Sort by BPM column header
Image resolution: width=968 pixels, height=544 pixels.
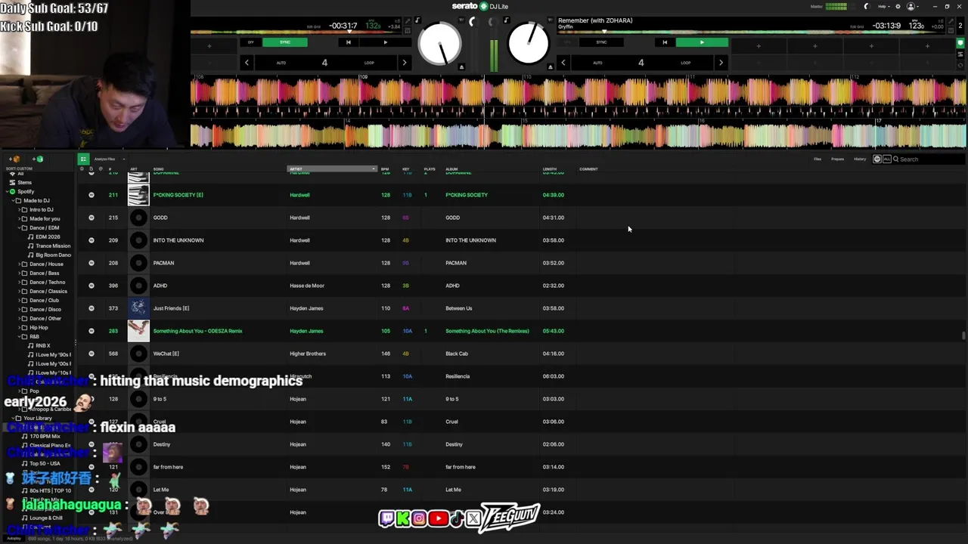[x=385, y=169]
